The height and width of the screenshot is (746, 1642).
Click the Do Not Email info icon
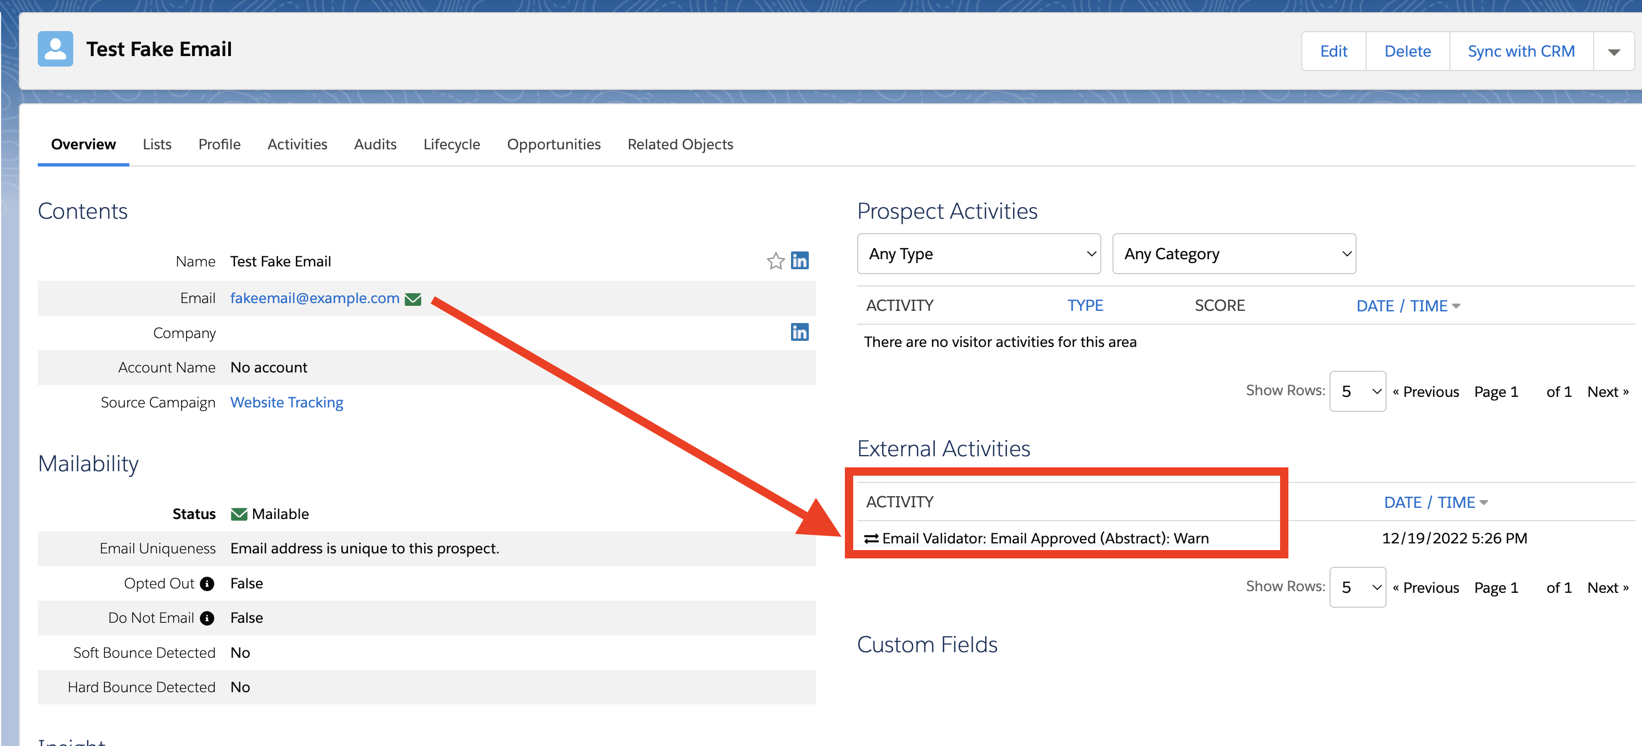pyautogui.click(x=207, y=618)
